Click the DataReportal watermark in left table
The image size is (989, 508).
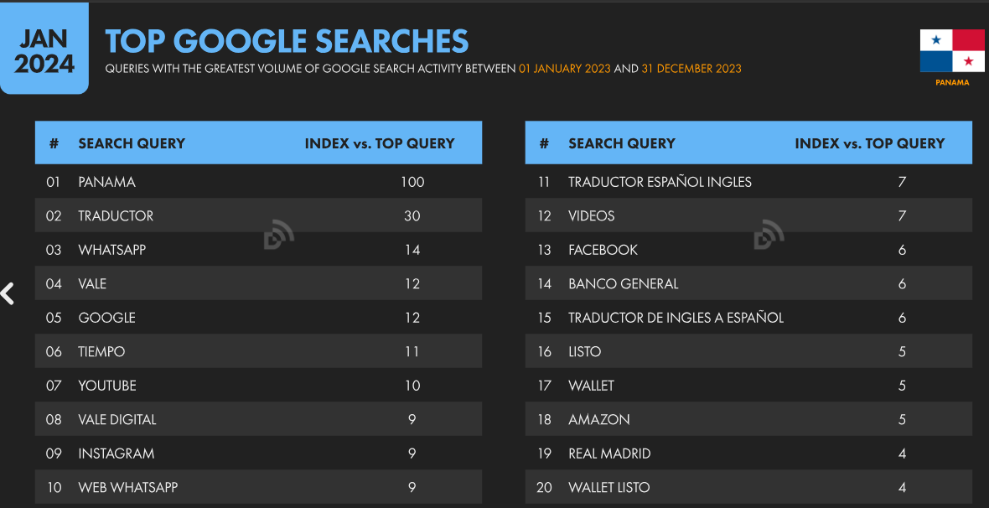click(x=279, y=234)
